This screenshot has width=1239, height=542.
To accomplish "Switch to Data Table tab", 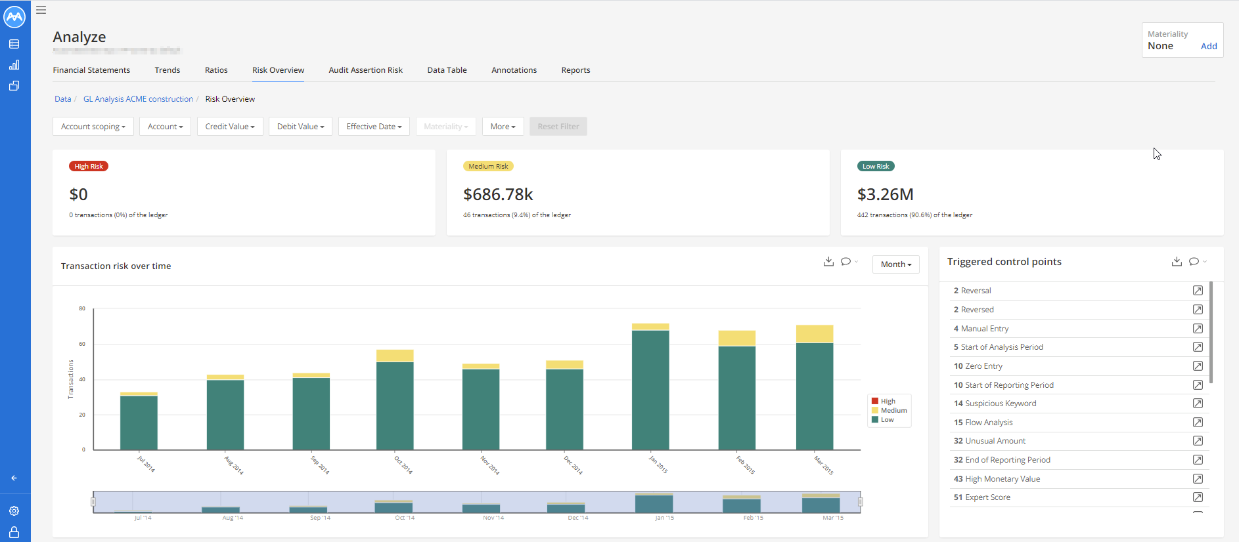I will [x=447, y=70].
